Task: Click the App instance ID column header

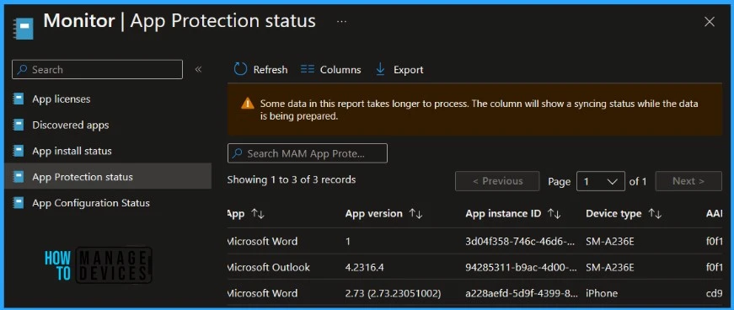Action: tap(503, 213)
